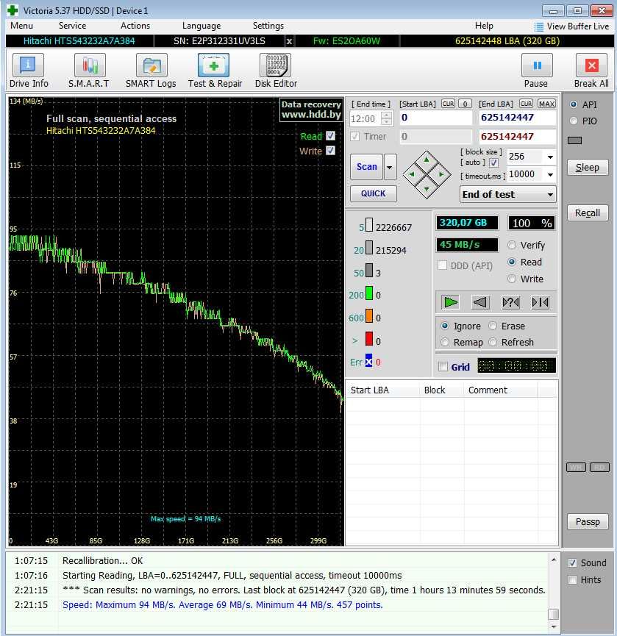Select the PIO radio button
The width and height of the screenshot is (617, 636).
(x=574, y=121)
